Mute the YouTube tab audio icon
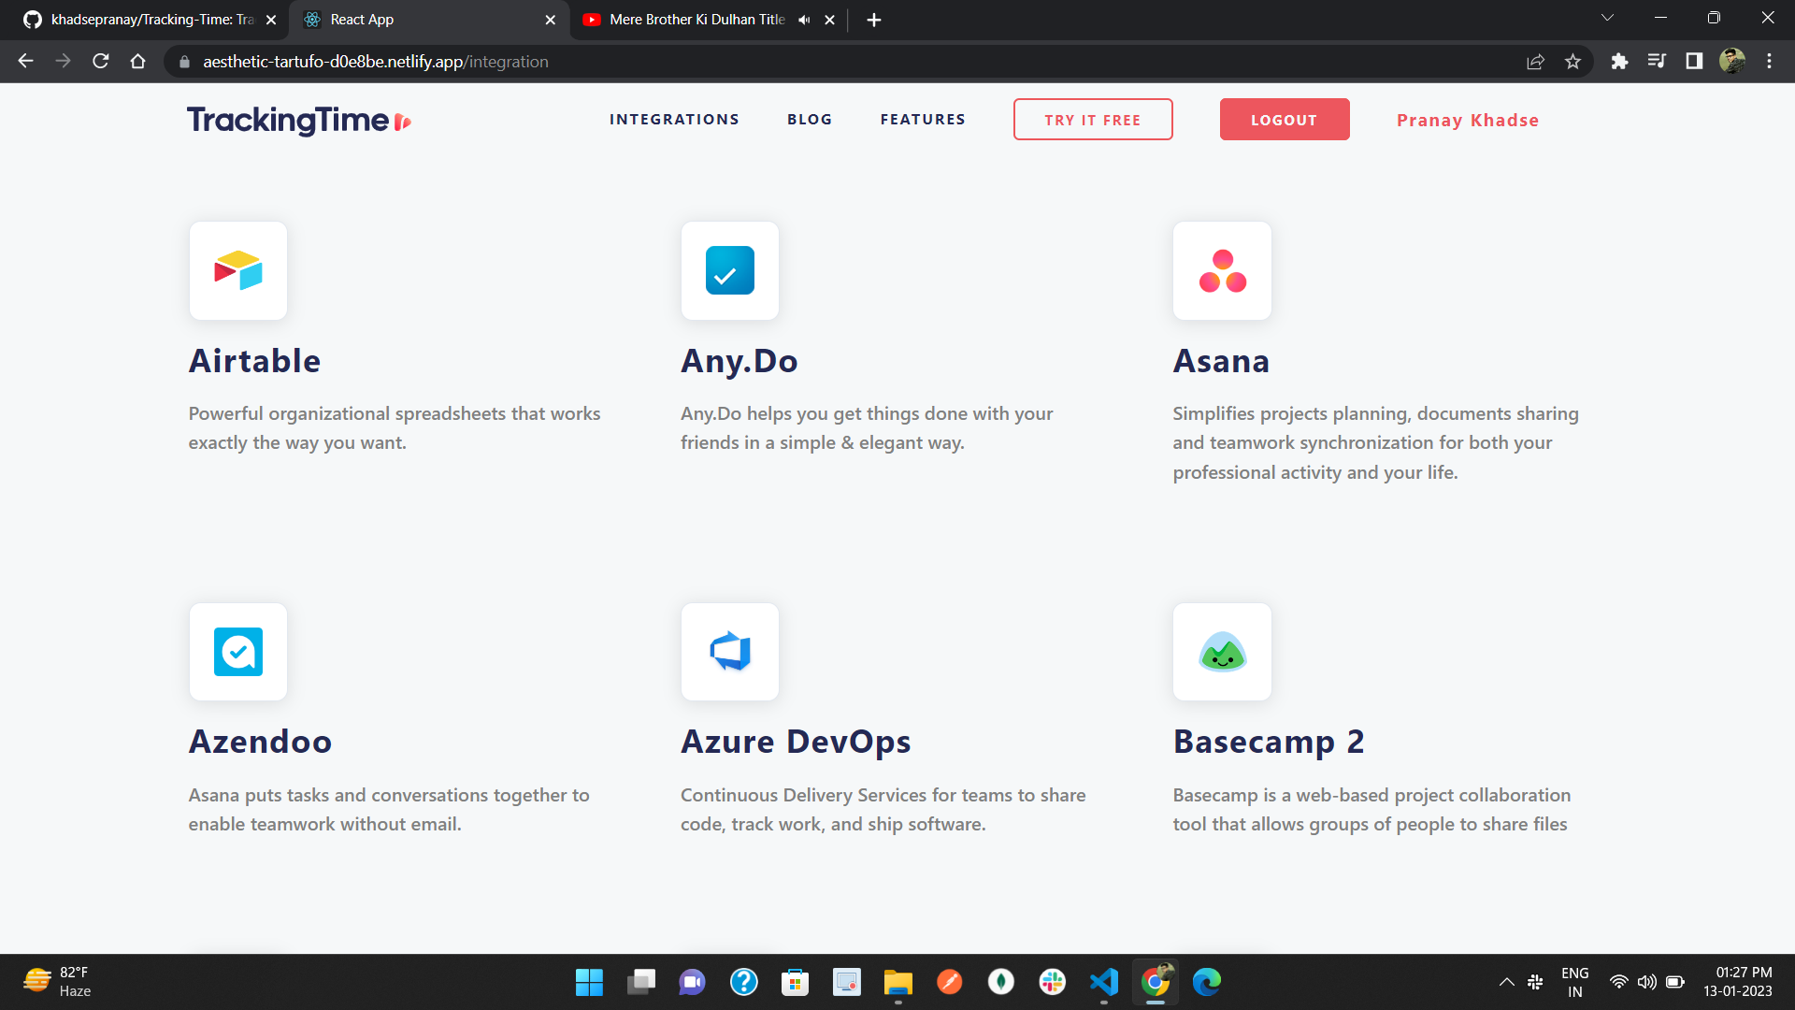The width and height of the screenshot is (1795, 1010). (x=804, y=20)
